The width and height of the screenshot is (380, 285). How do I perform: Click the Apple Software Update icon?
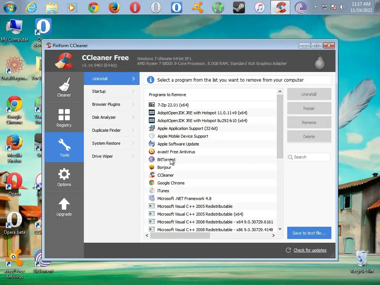[152, 144]
